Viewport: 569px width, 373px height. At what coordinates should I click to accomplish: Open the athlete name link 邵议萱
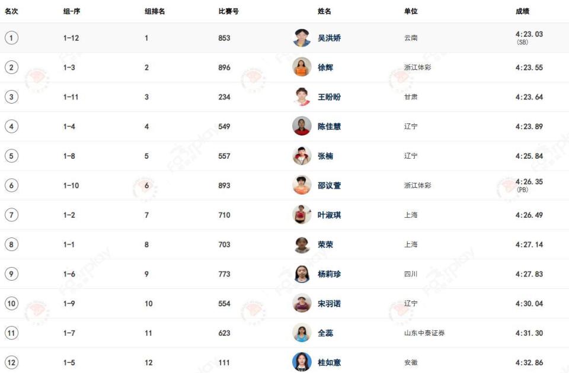[329, 185]
